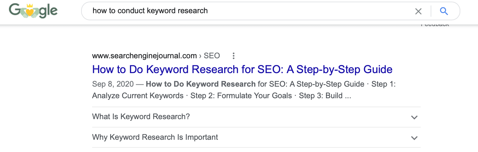Click the Google doodle logo
478x152 pixels.
pyautogui.click(x=33, y=11)
